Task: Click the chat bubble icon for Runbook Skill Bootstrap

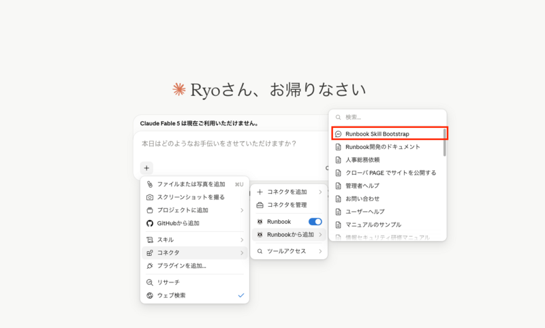Action: (338, 134)
